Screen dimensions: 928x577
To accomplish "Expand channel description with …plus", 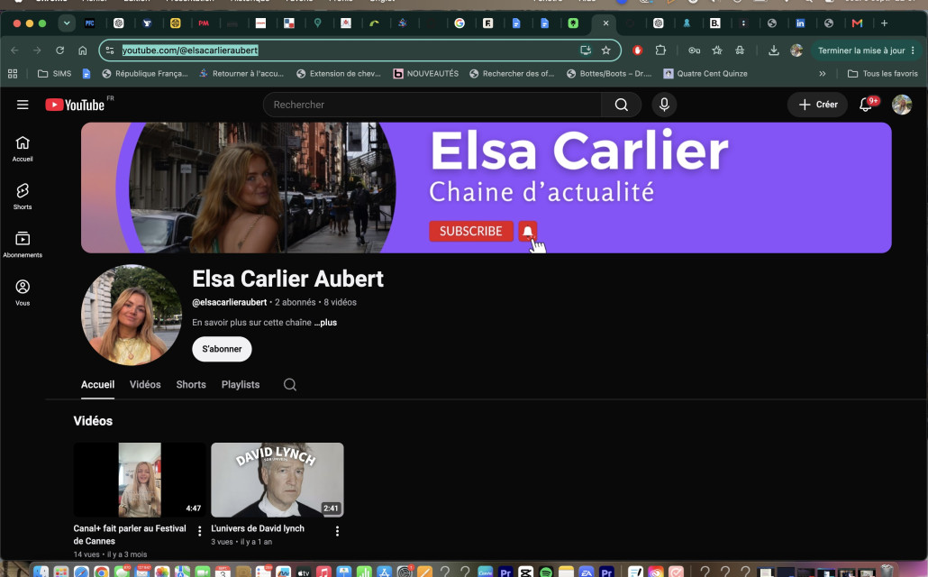I will coord(325,322).
